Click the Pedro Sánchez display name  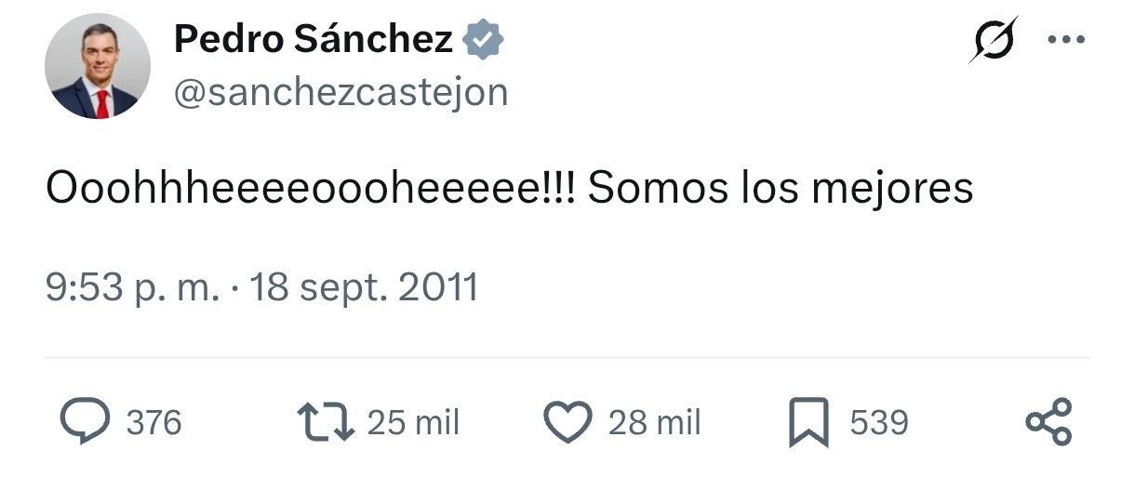pyautogui.click(x=314, y=39)
